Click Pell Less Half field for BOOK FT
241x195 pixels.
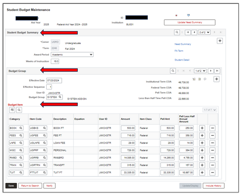click(x=186, y=128)
